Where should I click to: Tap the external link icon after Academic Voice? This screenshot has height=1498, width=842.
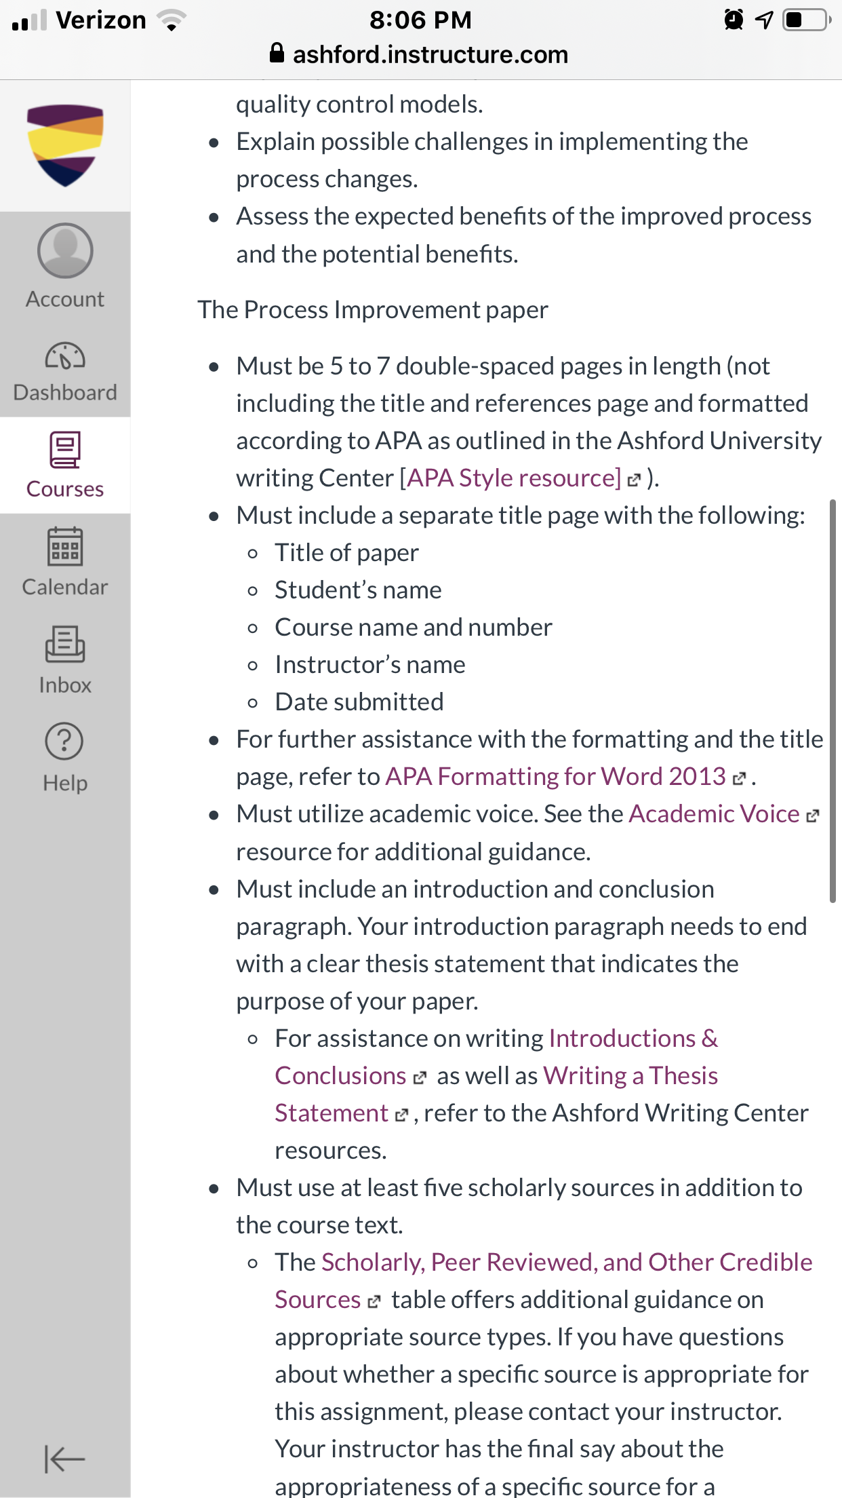[812, 816]
